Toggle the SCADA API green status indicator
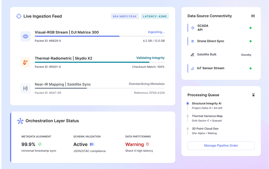Viewport: 269px width, 169px height. [250, 28]
